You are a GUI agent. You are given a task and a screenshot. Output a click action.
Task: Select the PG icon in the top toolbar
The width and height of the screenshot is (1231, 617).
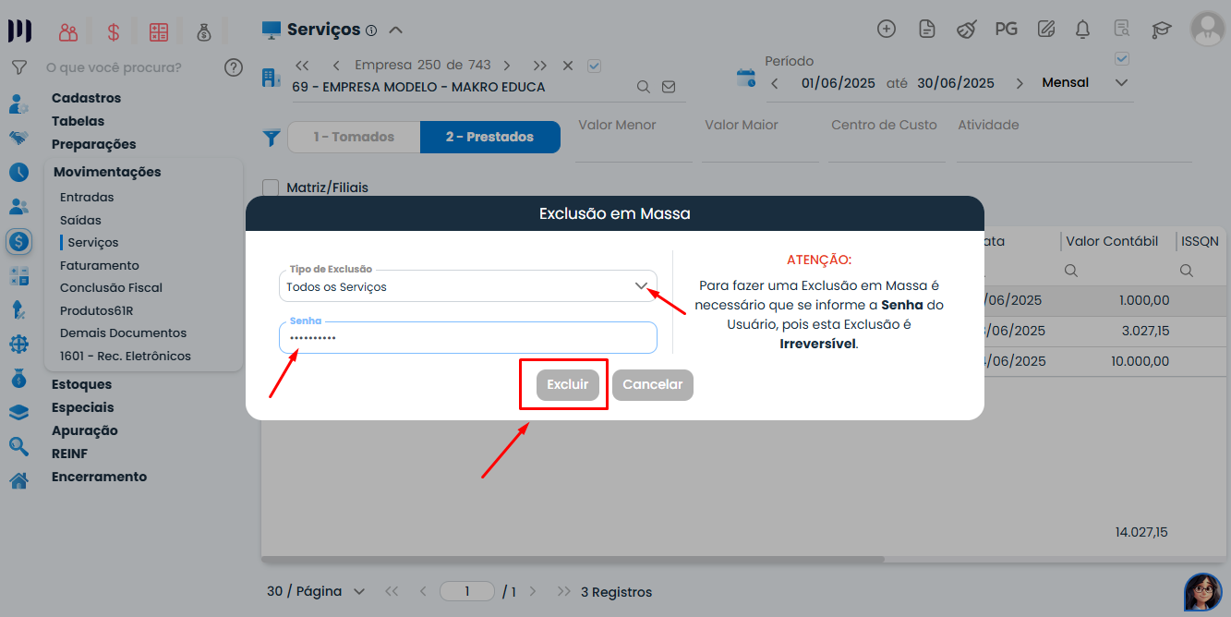(1006, 29)
